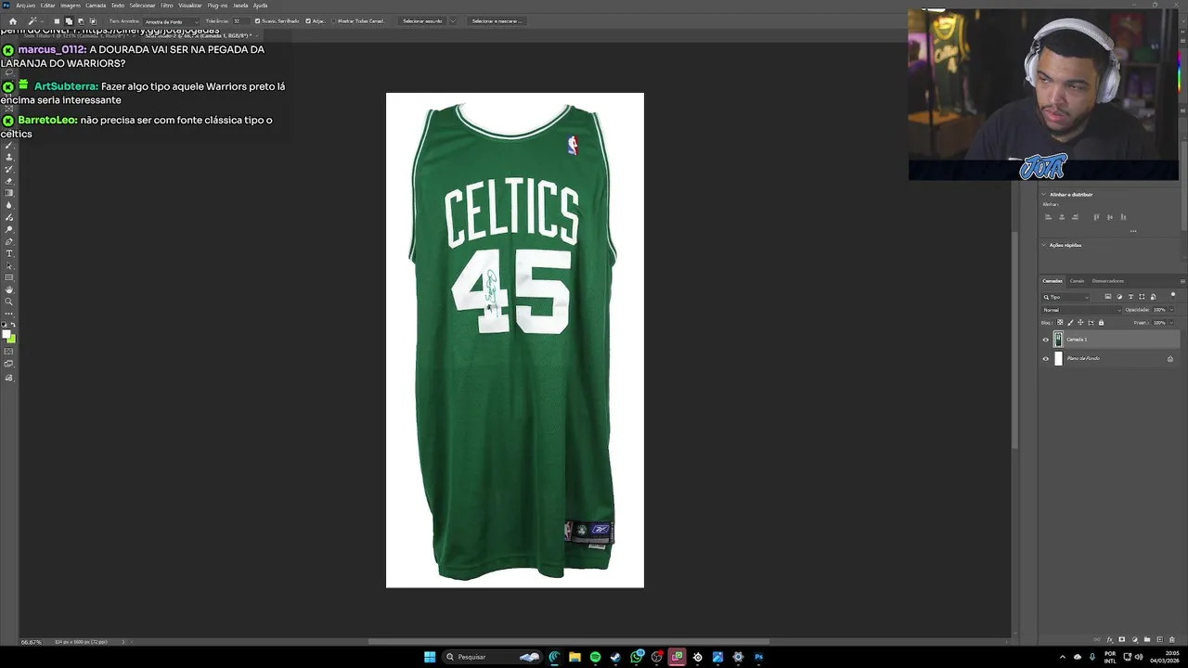Select the History Brush tool
This screenshot has height=668, width=1188.
pos(9,169)
